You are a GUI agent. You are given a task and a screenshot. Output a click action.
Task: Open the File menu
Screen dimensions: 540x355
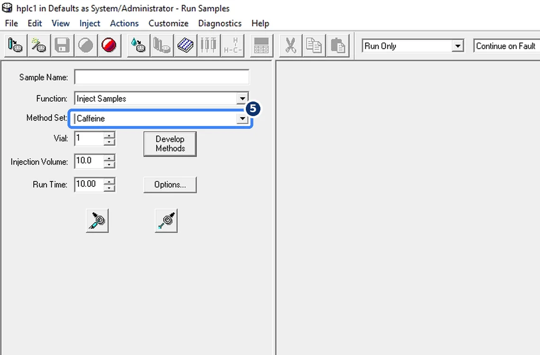[11, 23]
